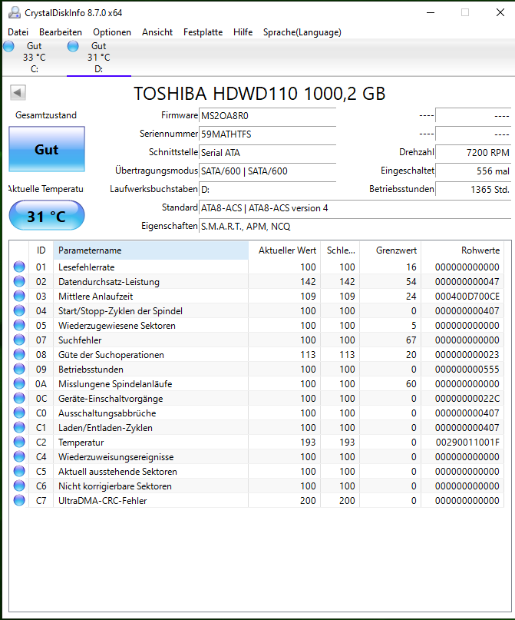This screenshot has height=620, width=515.
Task: Click the Standard field ATA8-ACS
Action: click(x=355, y=208)
